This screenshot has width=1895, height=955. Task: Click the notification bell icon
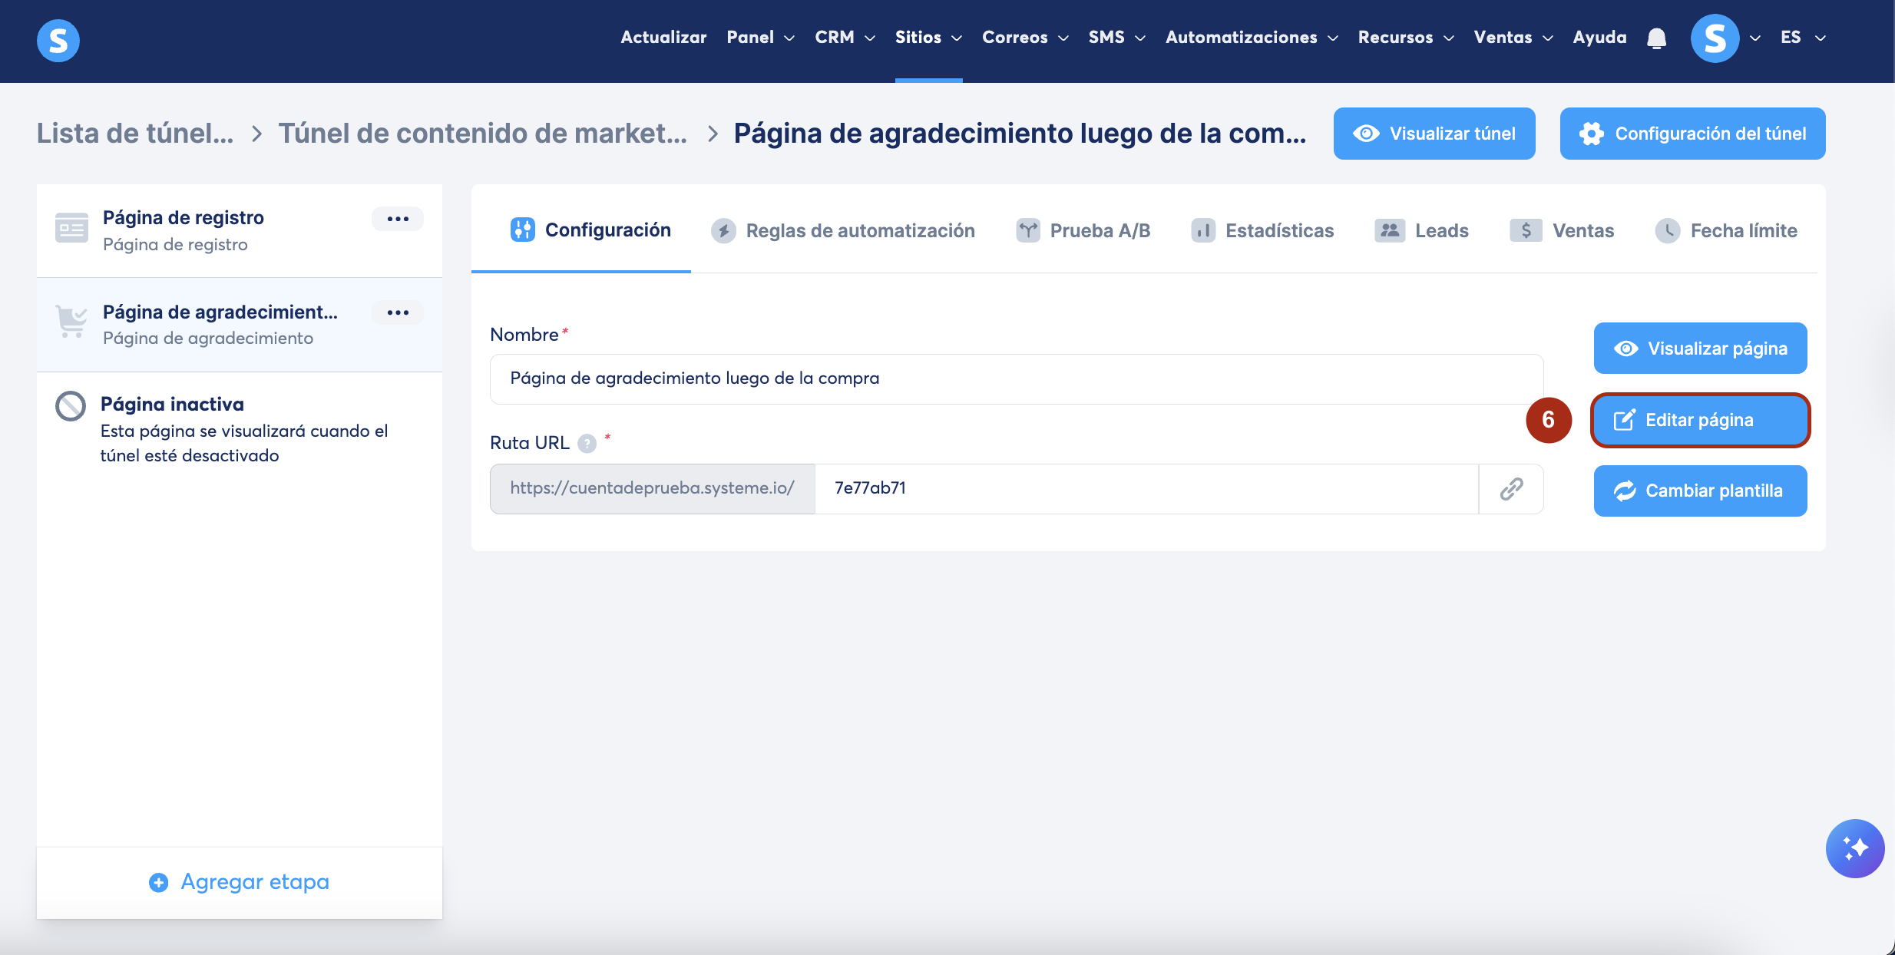(1656, 38)
